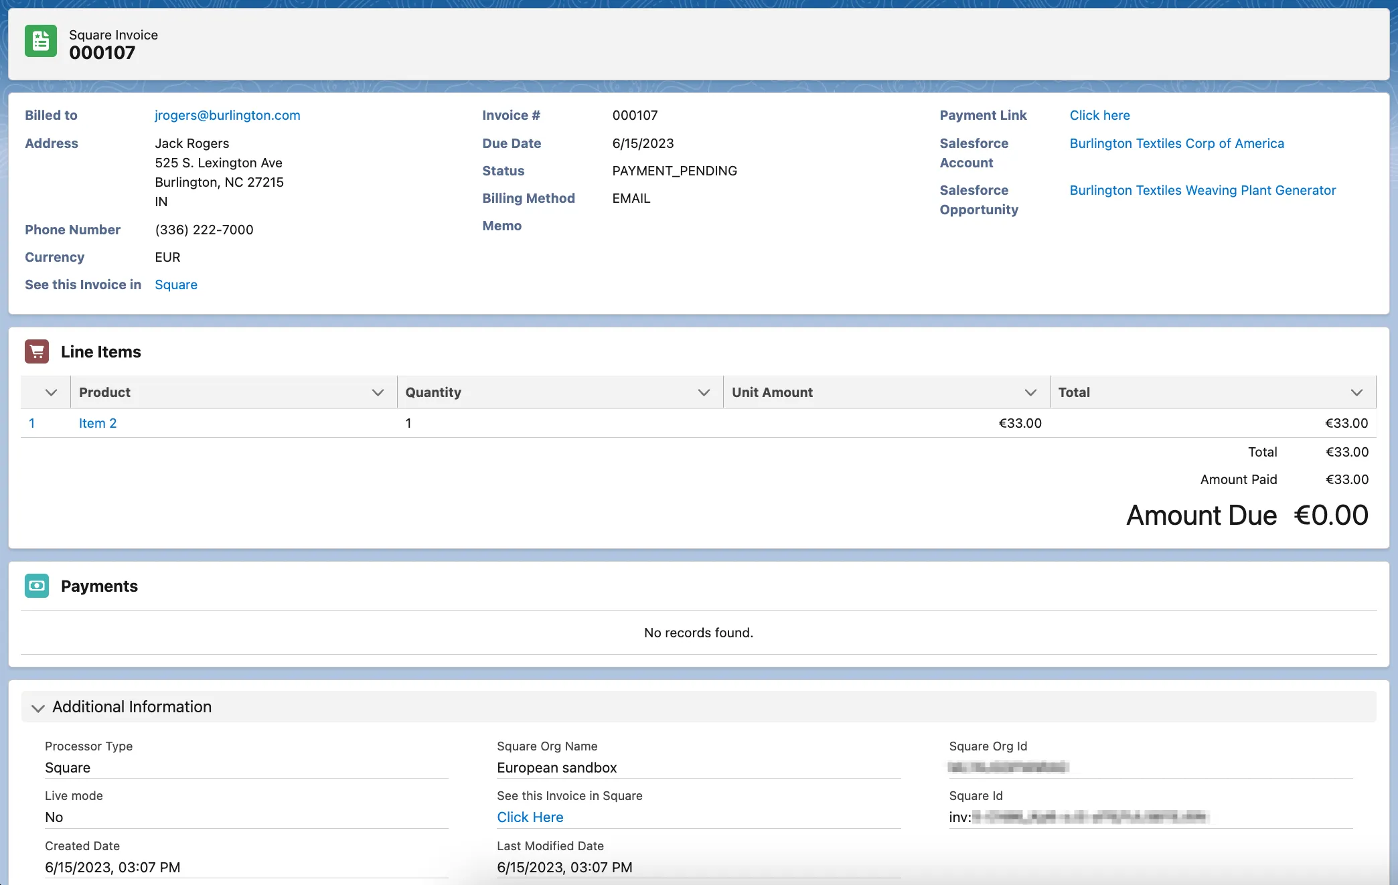Viewport: 1398px width, 885px height.
Task: Select the Last Modified Date value
Action: tap(564, 867)
